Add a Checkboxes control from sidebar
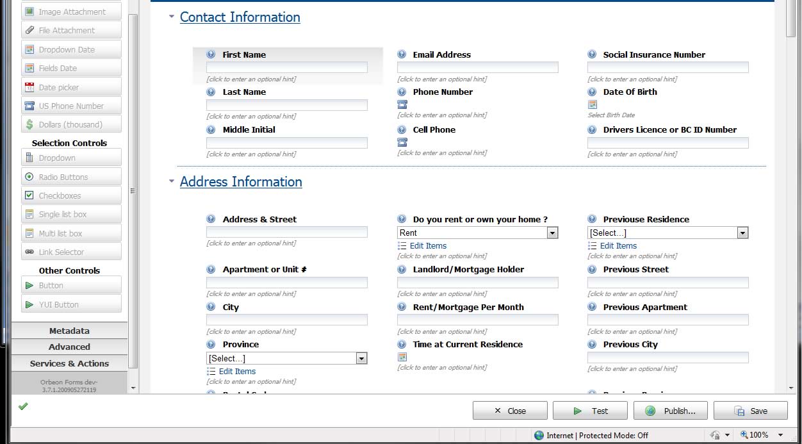Image resolution: width=802 pixels, height=444 pixels. pyautogui.click(x=71, y=195)
